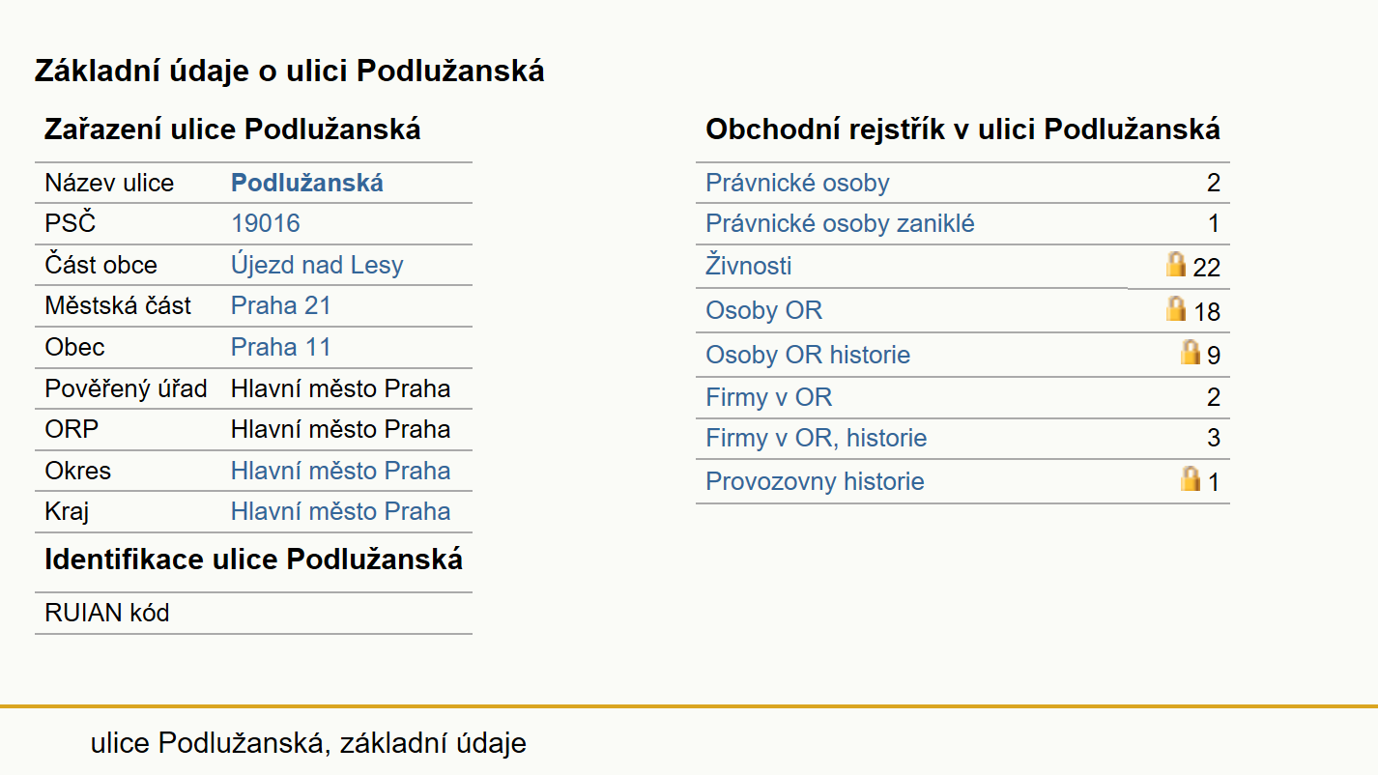The image size is (1378, 775).
Task: Open Újezd nad Lesy link
Action: [317, 265]
